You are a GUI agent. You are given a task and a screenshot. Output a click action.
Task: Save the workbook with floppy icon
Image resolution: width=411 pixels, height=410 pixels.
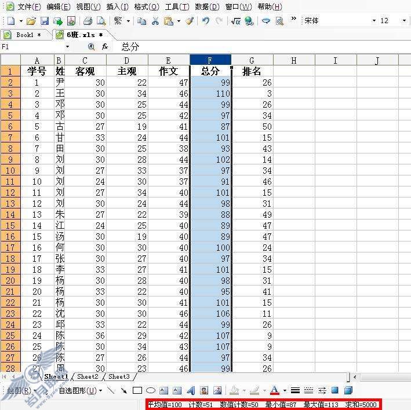coord(45,21)
